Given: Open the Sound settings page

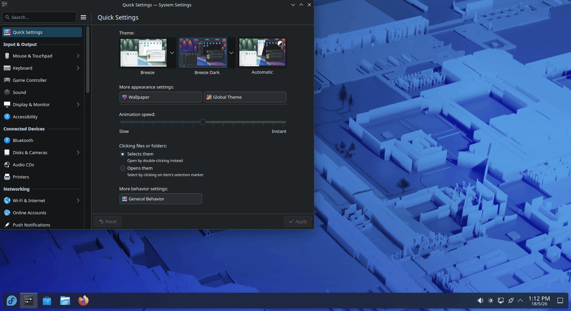Looking at the screenshot, I should pos(42,92).
